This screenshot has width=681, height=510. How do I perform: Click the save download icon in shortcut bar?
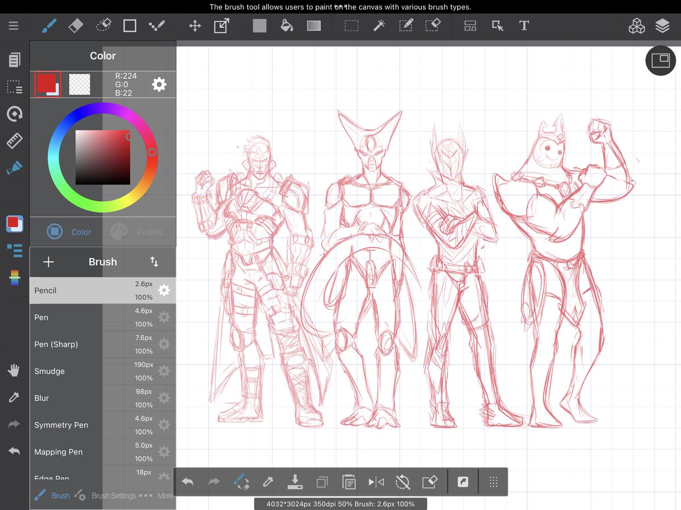(295, 482)
